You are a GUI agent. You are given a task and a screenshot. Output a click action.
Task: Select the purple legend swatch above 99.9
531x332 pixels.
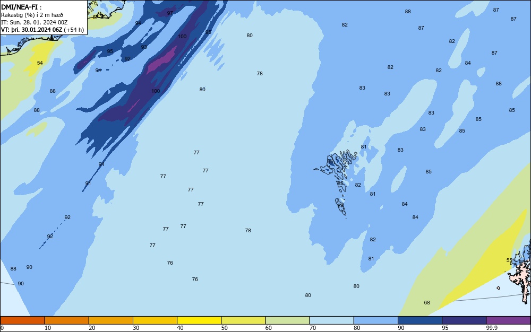coord(508,320)
